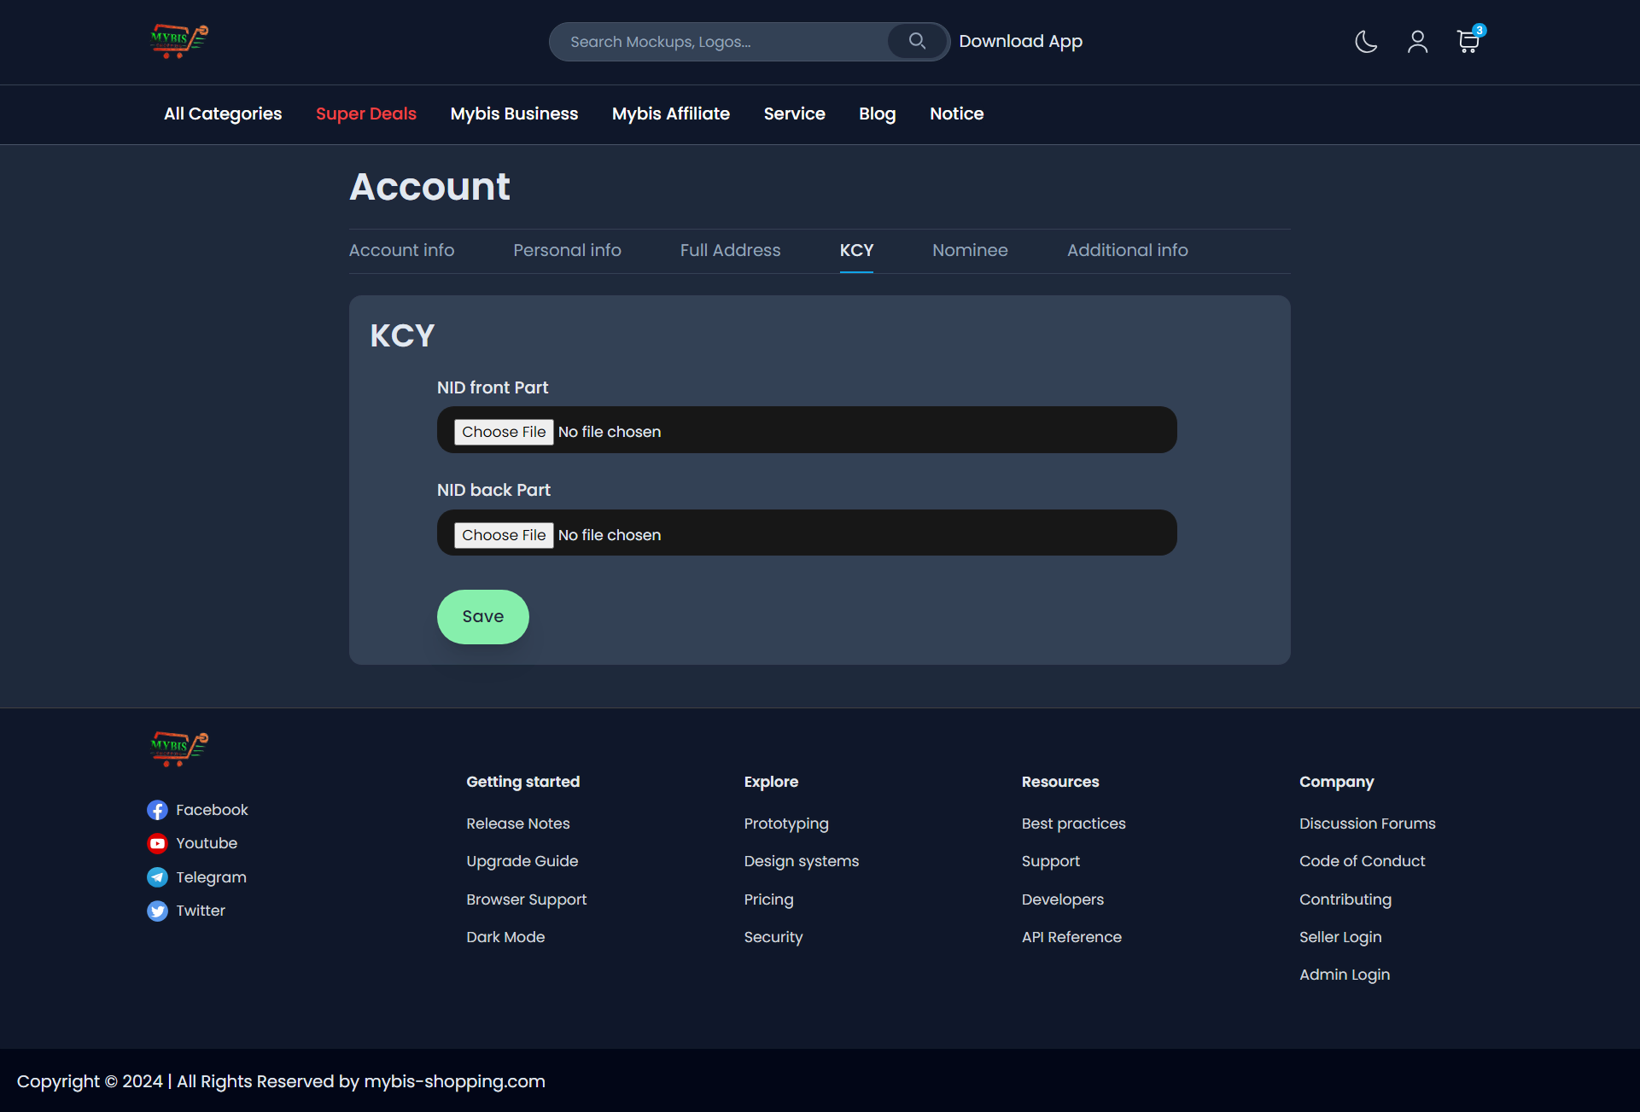
Task: Open Super Deals menu item
Action: click(366, 114)
